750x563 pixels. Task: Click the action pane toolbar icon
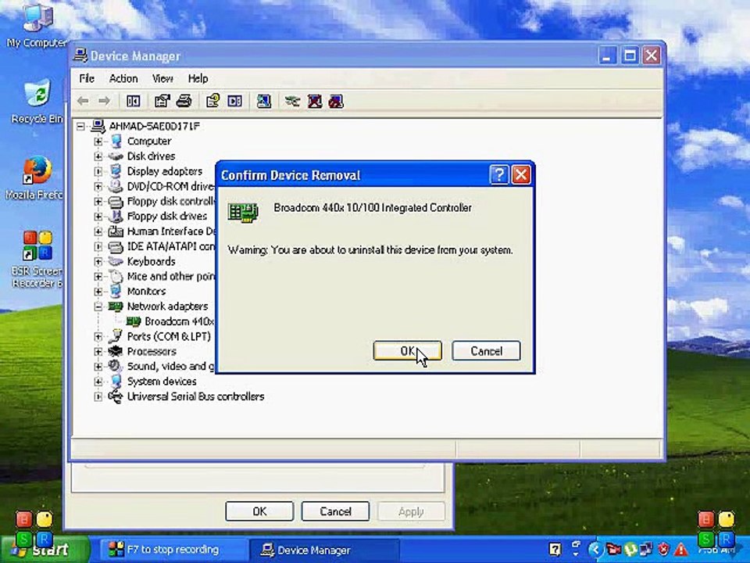(234, 101)
